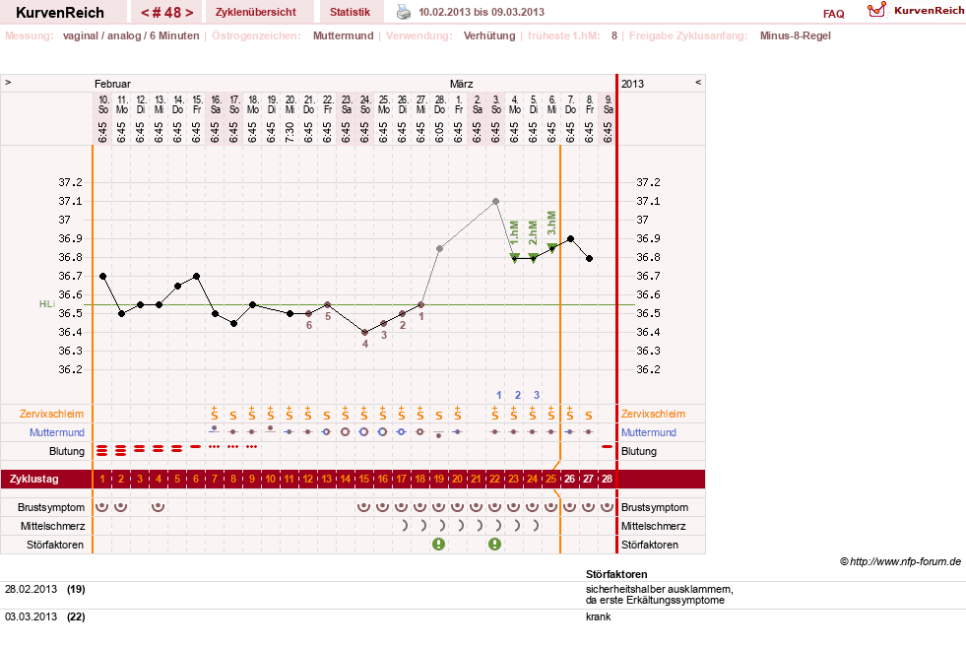Viewport: 966px width, 646px height.
Task: Click the 3.hM green triangle marker
Action: click(x=552, y=248)
